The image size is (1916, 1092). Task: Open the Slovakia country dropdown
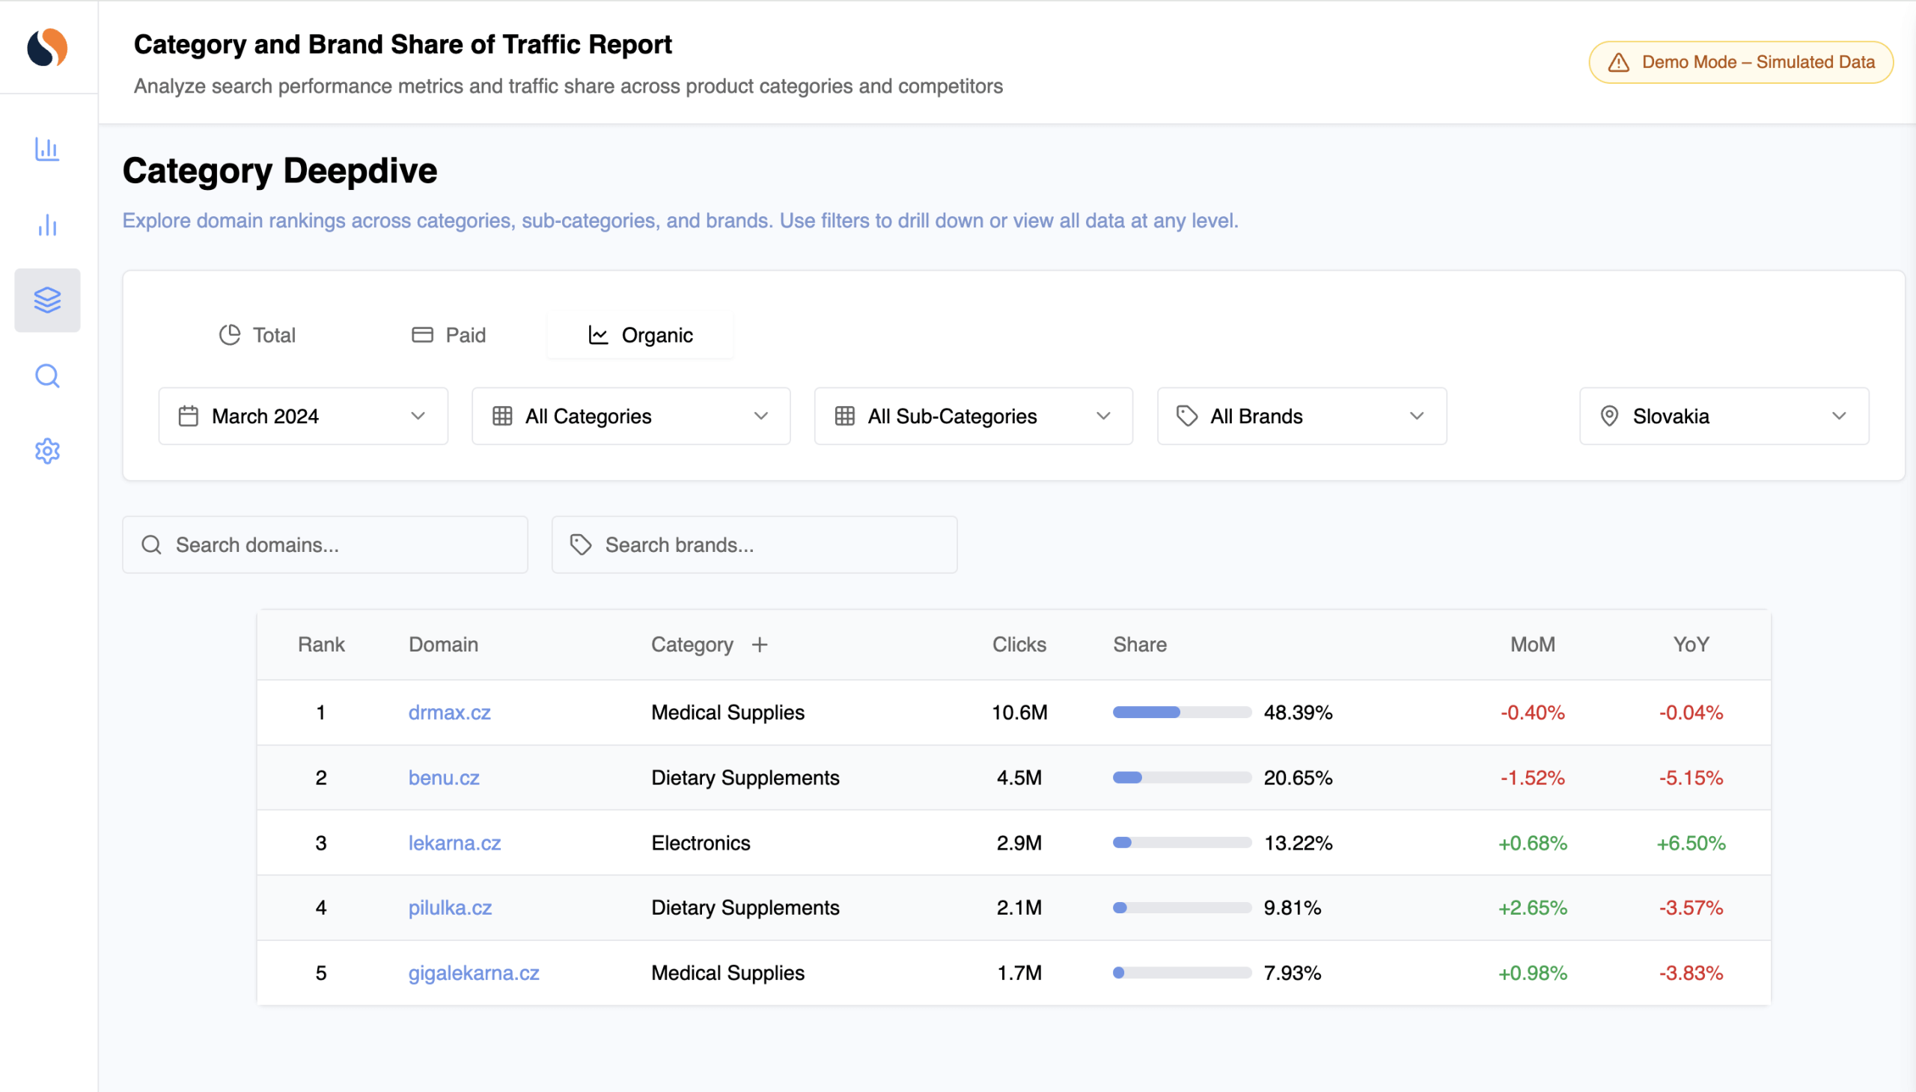coord(1724,417)
